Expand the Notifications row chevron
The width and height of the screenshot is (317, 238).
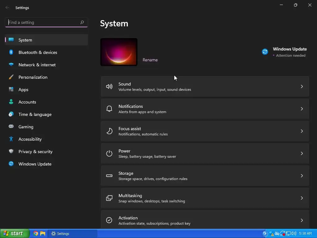point(302,109)
